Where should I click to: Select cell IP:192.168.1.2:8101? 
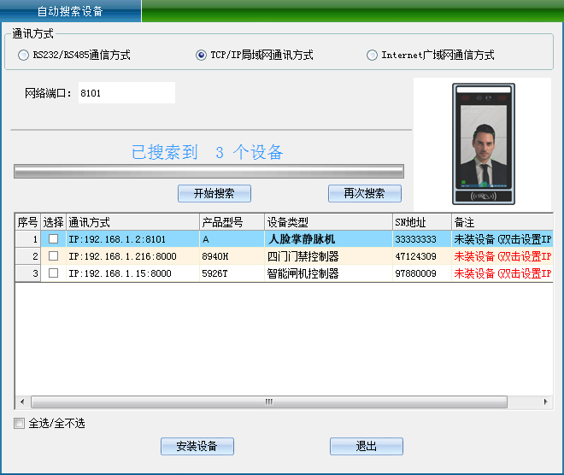click(x=132, y=239)
